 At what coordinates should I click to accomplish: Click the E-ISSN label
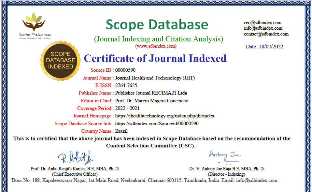pos(105,85)
